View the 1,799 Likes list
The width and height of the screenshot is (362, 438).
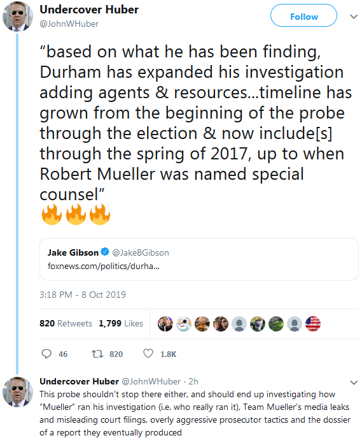pyautogui.click(x=121, y=323)
